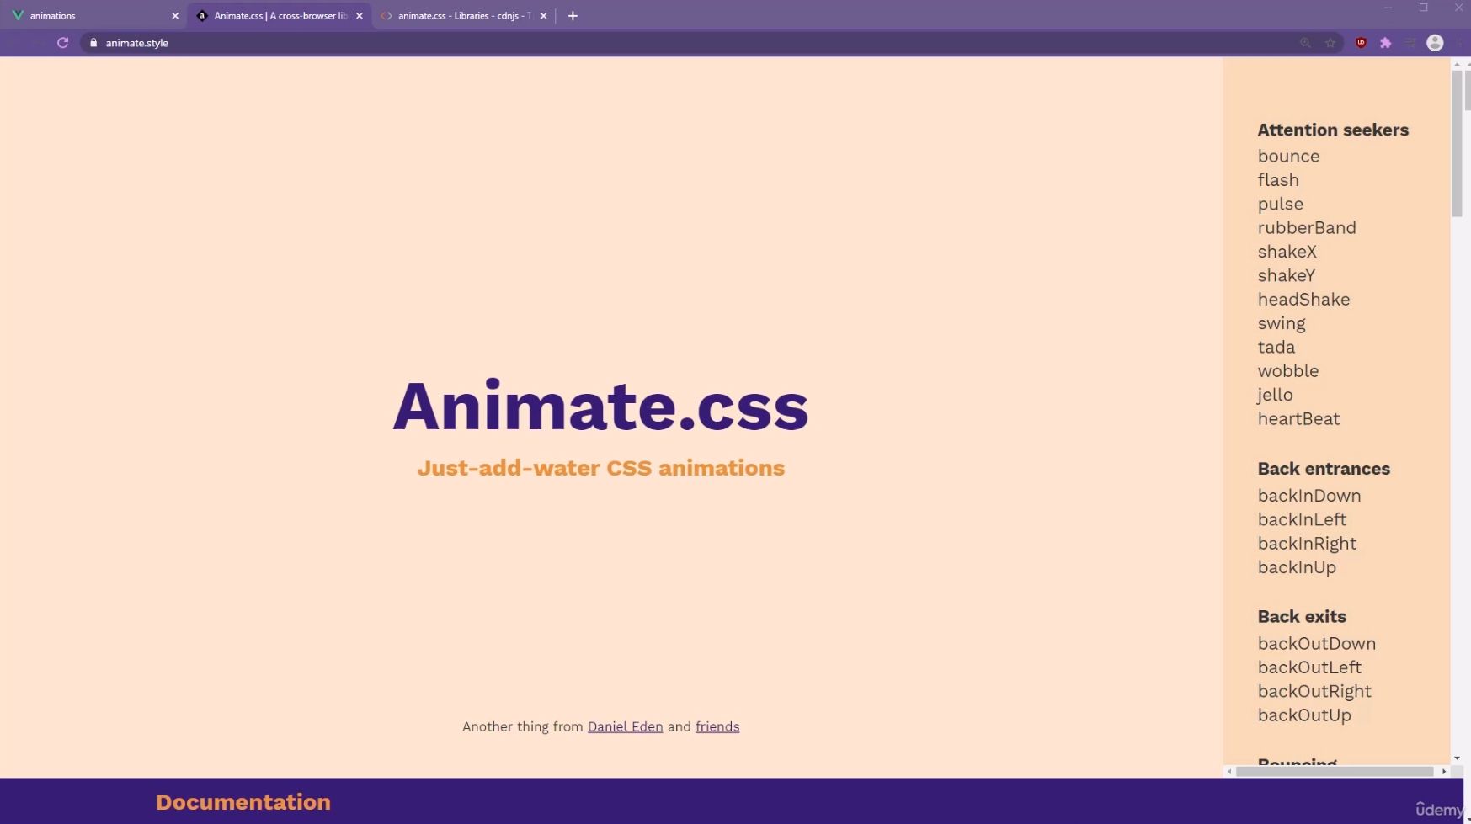Preview the backInRight animation
The height and width of the screenshot is (824, 1471).
[1307, 543]
